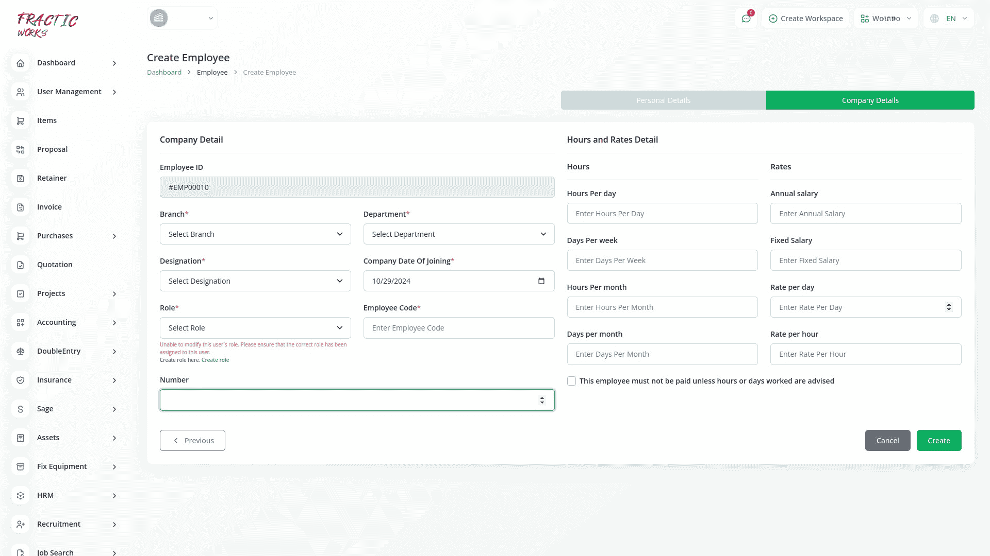Open the Select Role dropdown

click(255, 328)
